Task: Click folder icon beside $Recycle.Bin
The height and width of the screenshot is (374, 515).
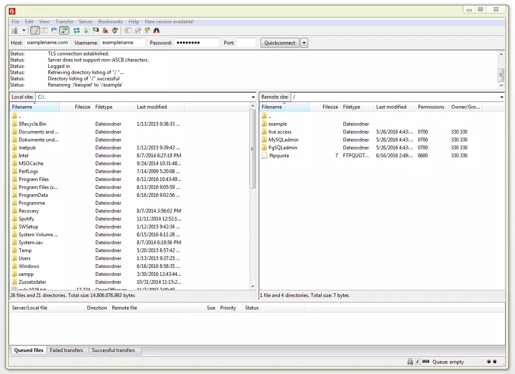Action: 15,124
